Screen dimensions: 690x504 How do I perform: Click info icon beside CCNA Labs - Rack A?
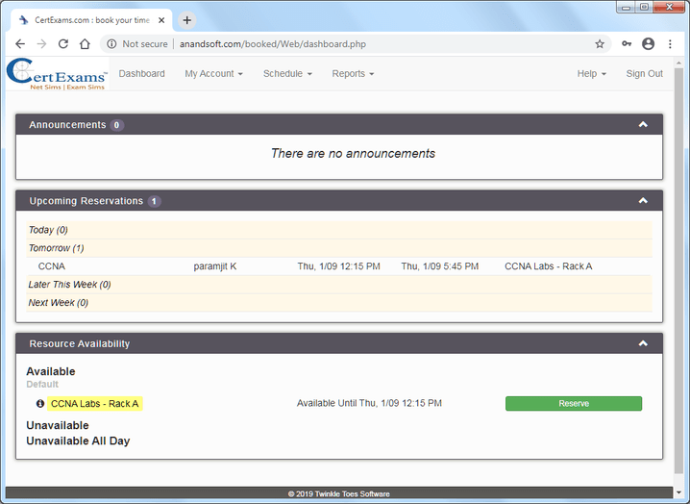tap(40, 404)
